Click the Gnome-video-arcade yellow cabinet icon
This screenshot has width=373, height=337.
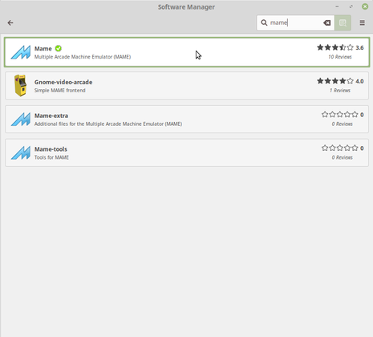point(21,85)
